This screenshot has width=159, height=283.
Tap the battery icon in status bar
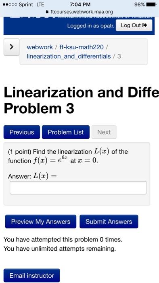coord(151,4)
